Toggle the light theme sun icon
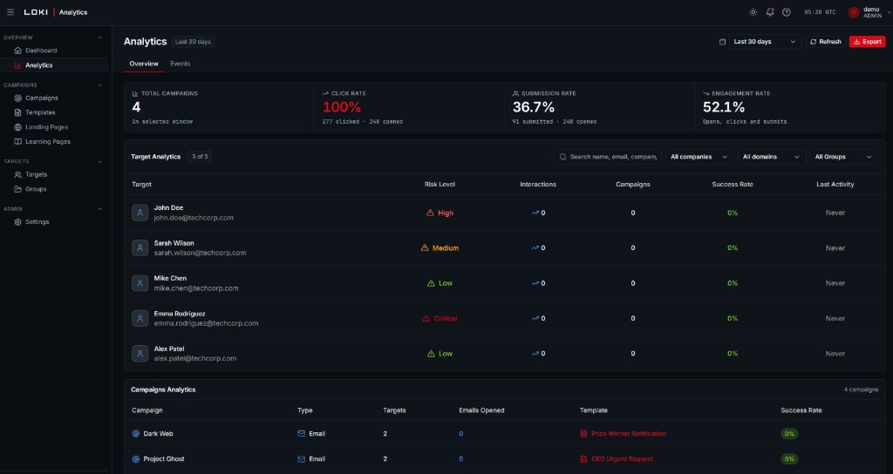The width and height of the screenshot is (893, 474). pos(753,12)
